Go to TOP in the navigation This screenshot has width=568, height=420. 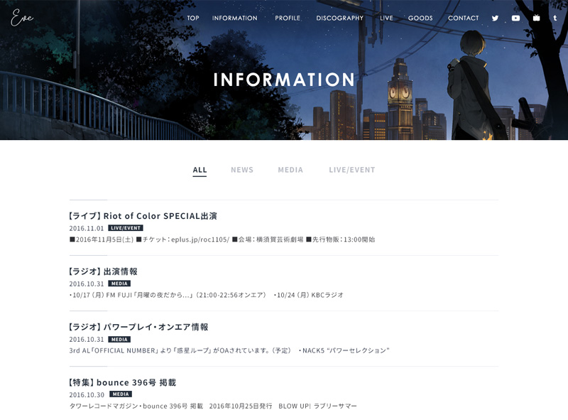click(193, 18)
